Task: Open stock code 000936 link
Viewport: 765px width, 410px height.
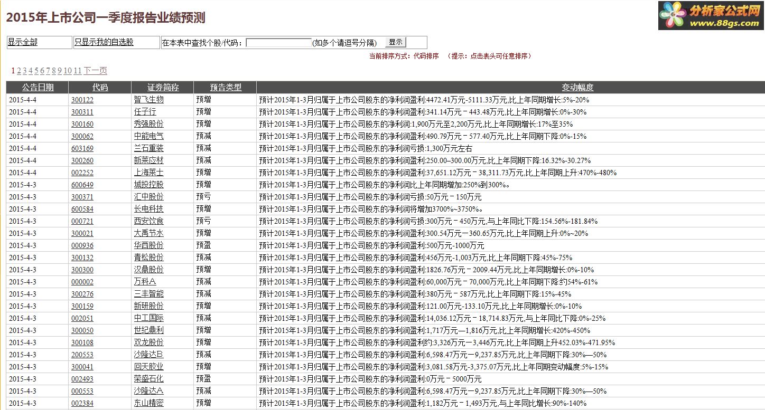Action: pyautogui.click(x=82, y=245)
